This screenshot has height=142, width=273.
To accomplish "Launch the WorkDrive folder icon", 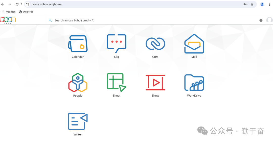I will [x=194, y=83].
